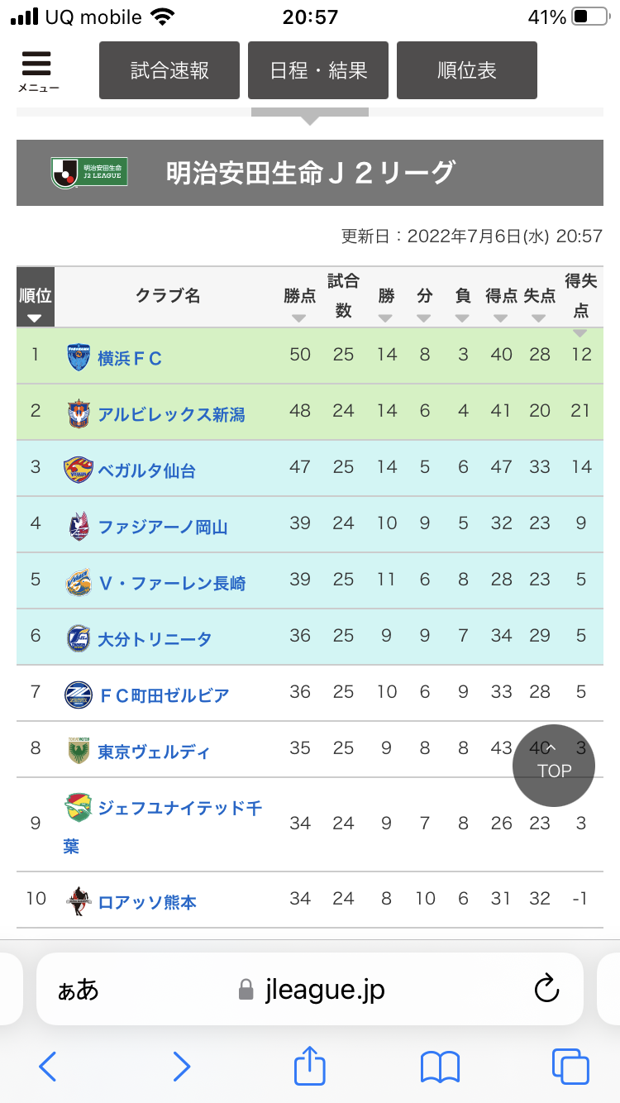This screenshot has width=620, height=1103.
Task: Tap the Yokohama FC club crest
Action: (x=79, y=357)
